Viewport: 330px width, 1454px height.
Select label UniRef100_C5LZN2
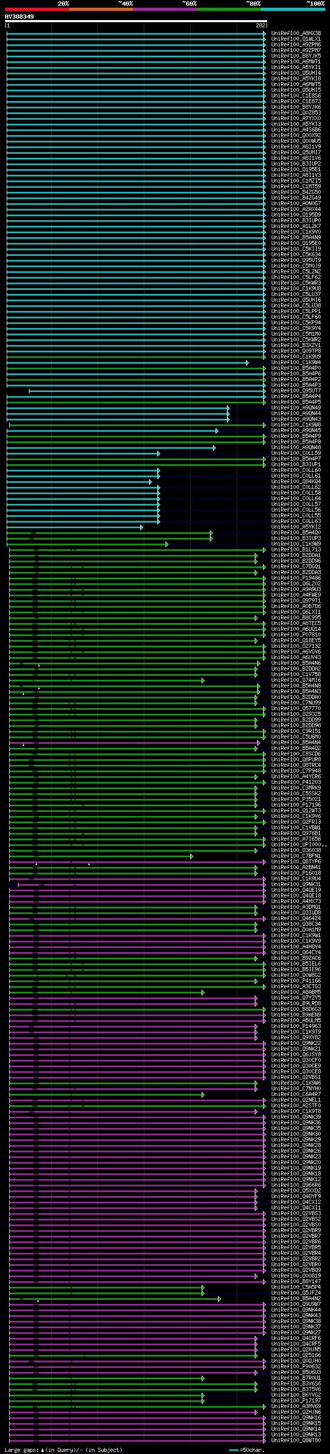295,271
